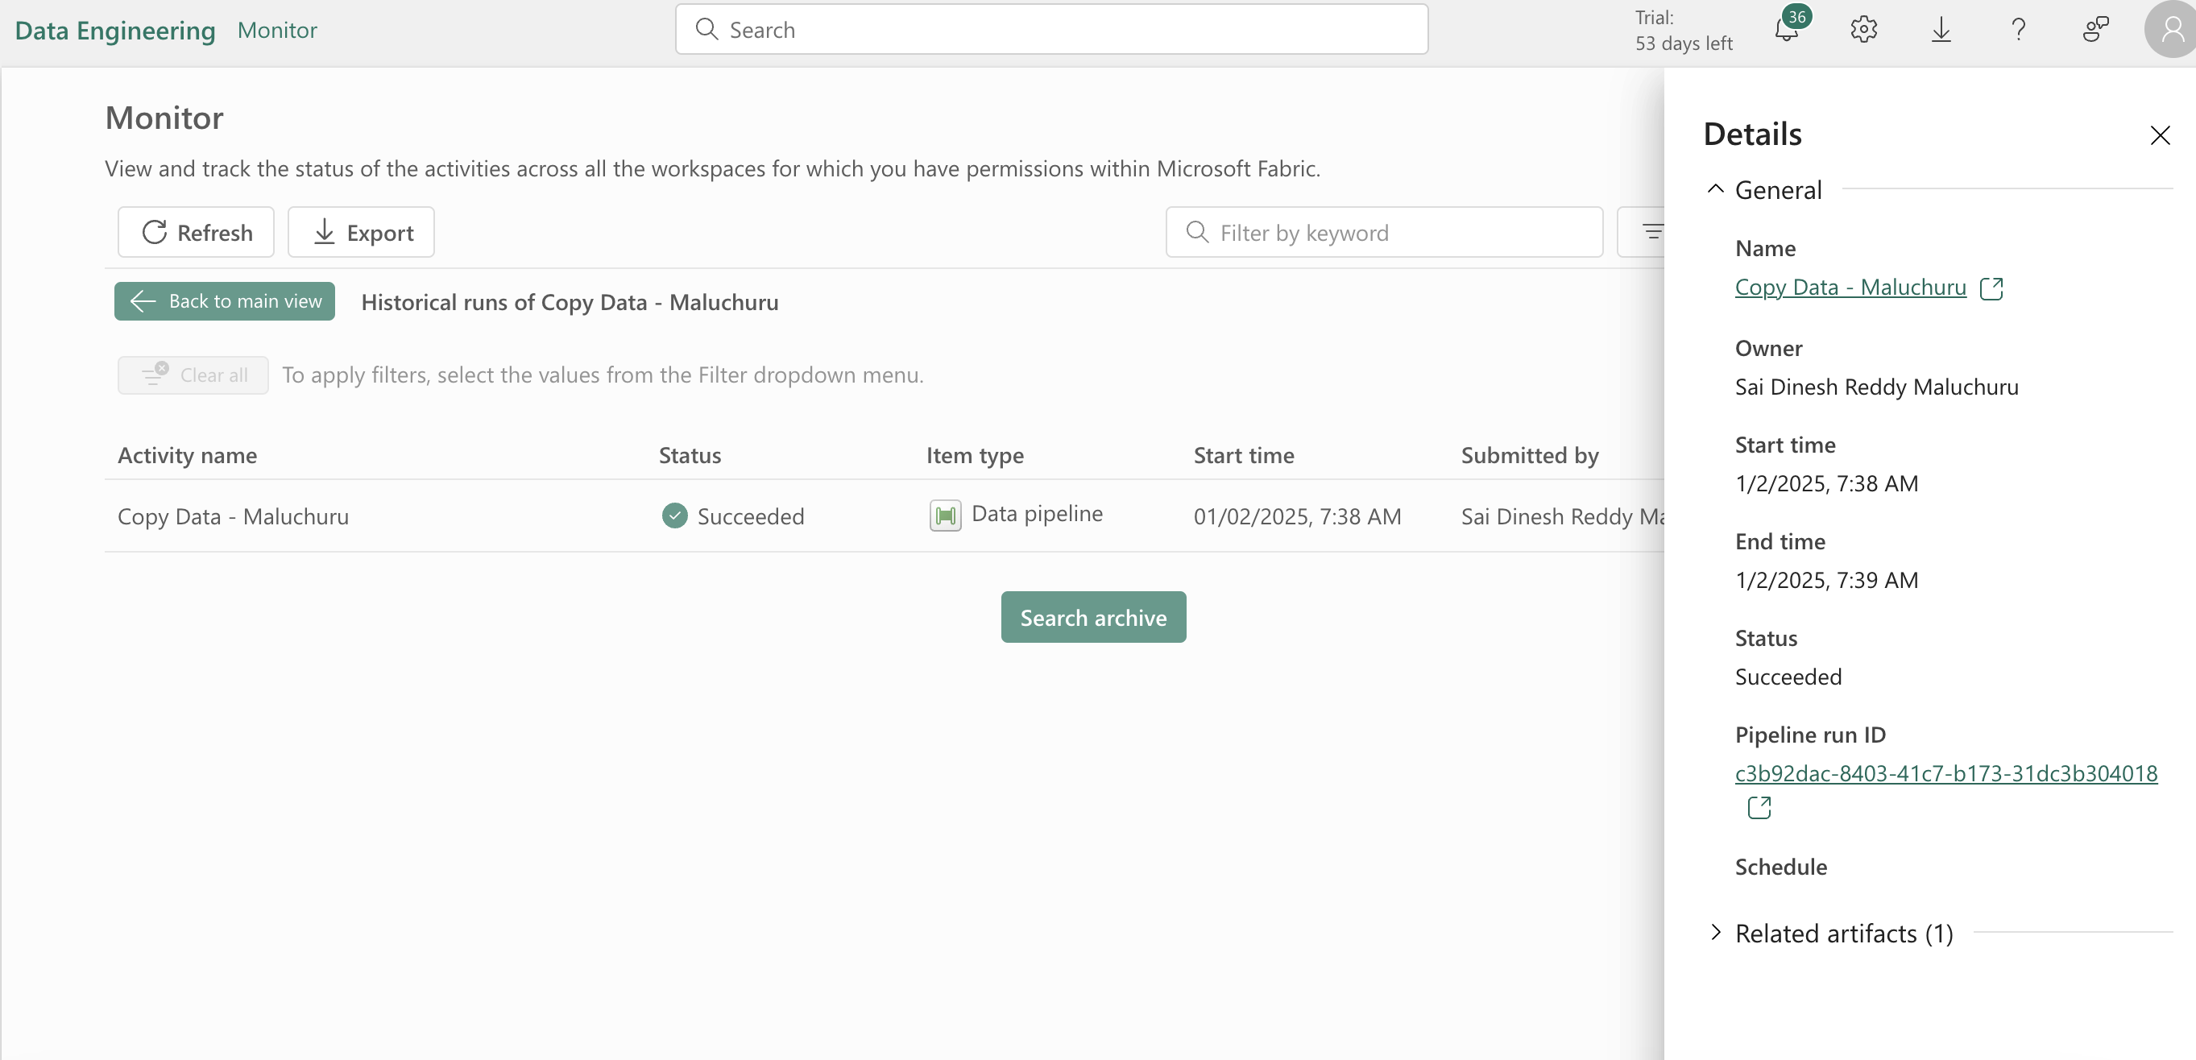The image size is (2196, 1060).
Task: Click the magnifier icon in the top search bar
Action: click(706, 29)
